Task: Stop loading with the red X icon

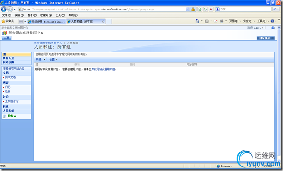Action: [x=211, y=9]
